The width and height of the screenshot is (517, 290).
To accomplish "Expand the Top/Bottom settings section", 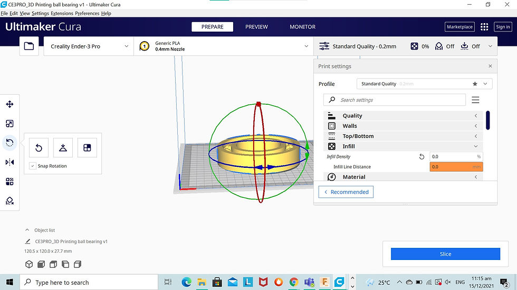I will [403, 136].
